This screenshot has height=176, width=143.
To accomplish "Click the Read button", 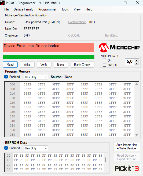I will 10,64.
